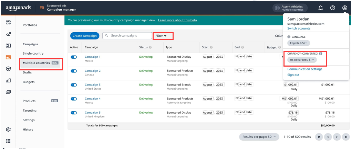Open the shield heart sidebar icon

[x=8, y=69]
